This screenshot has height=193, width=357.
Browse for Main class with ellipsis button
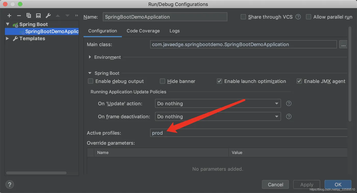[343, 45]
